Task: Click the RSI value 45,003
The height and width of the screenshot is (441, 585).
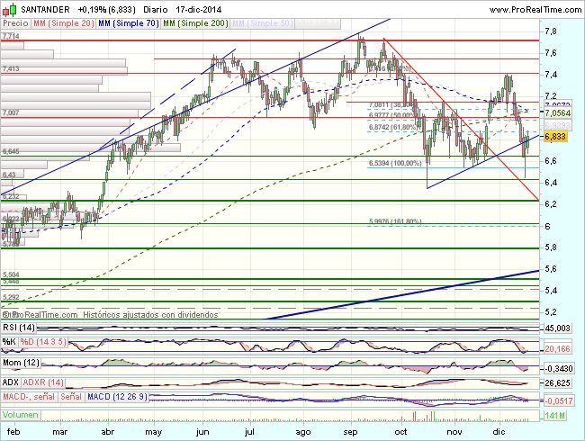Action: (x=557, y=328)
